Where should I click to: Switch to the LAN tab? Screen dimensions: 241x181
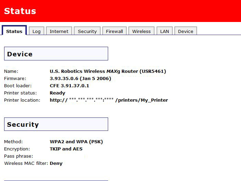tap(164, 31)
